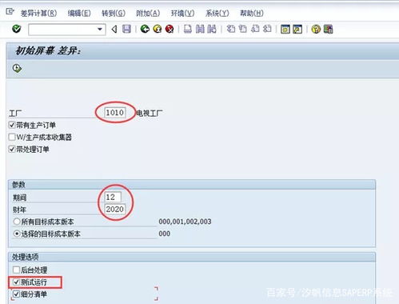Open the 附加(A) menu

click(x=148, y=13)
